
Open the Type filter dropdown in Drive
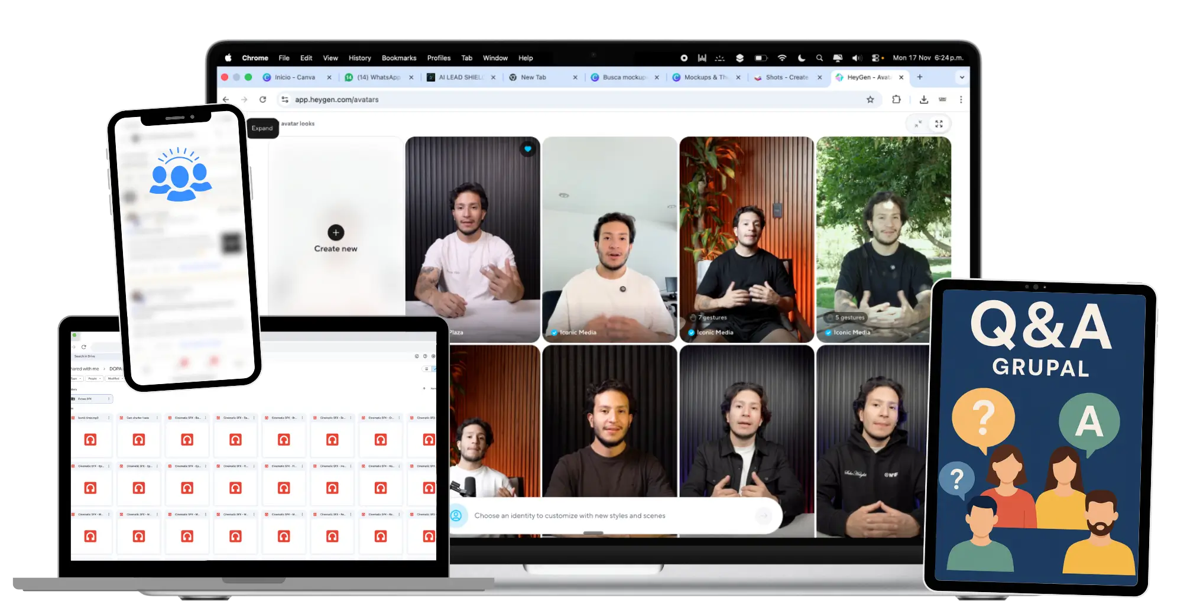coord(76,378)
